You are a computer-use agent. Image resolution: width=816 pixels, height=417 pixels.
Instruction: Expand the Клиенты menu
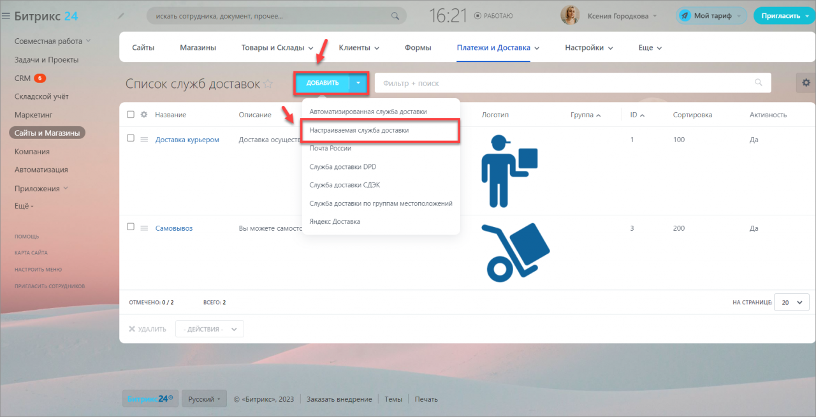pos(377,48)
